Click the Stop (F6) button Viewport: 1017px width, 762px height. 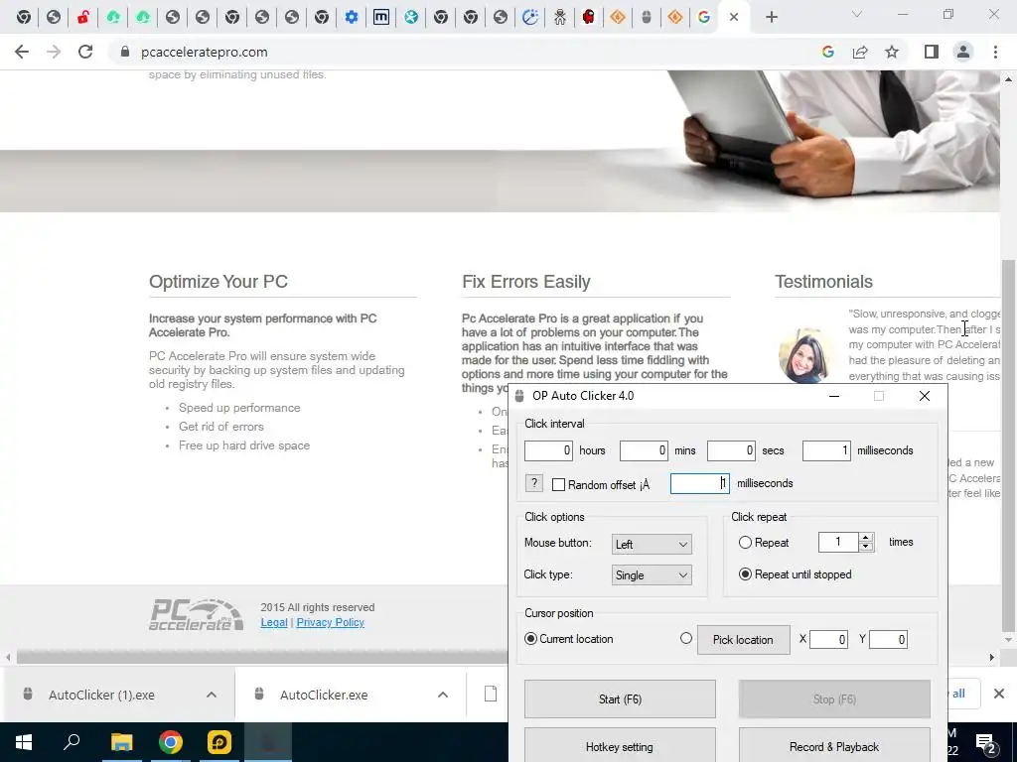(x=834, y=699)
